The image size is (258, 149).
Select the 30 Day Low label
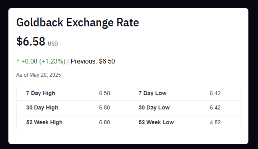(154, 107)
